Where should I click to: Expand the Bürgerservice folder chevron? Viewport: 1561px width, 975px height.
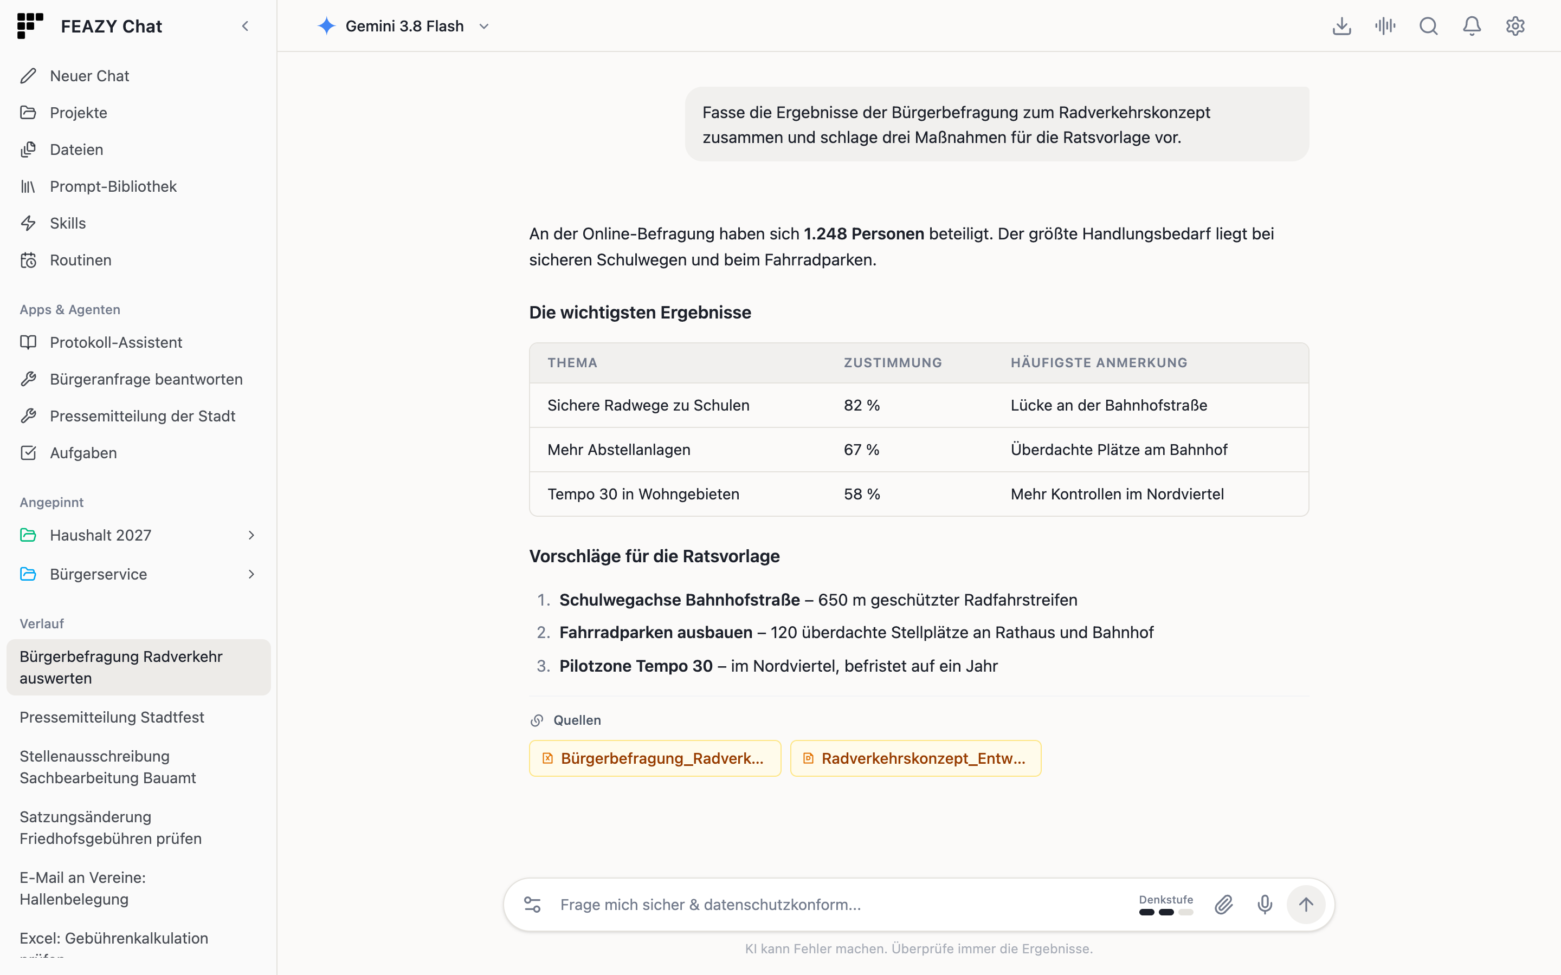click(x=251, y=574)
